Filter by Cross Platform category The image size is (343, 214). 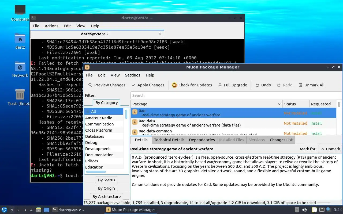click(x=104, y=130)
